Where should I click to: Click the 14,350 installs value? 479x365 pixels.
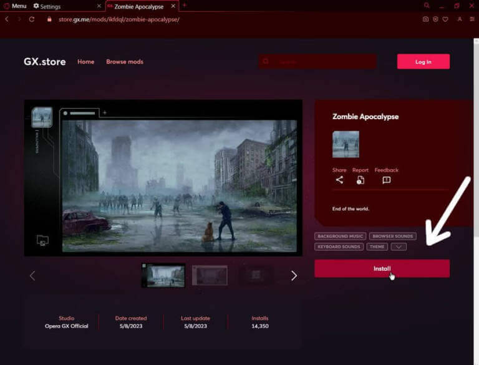tap(260, 326)
